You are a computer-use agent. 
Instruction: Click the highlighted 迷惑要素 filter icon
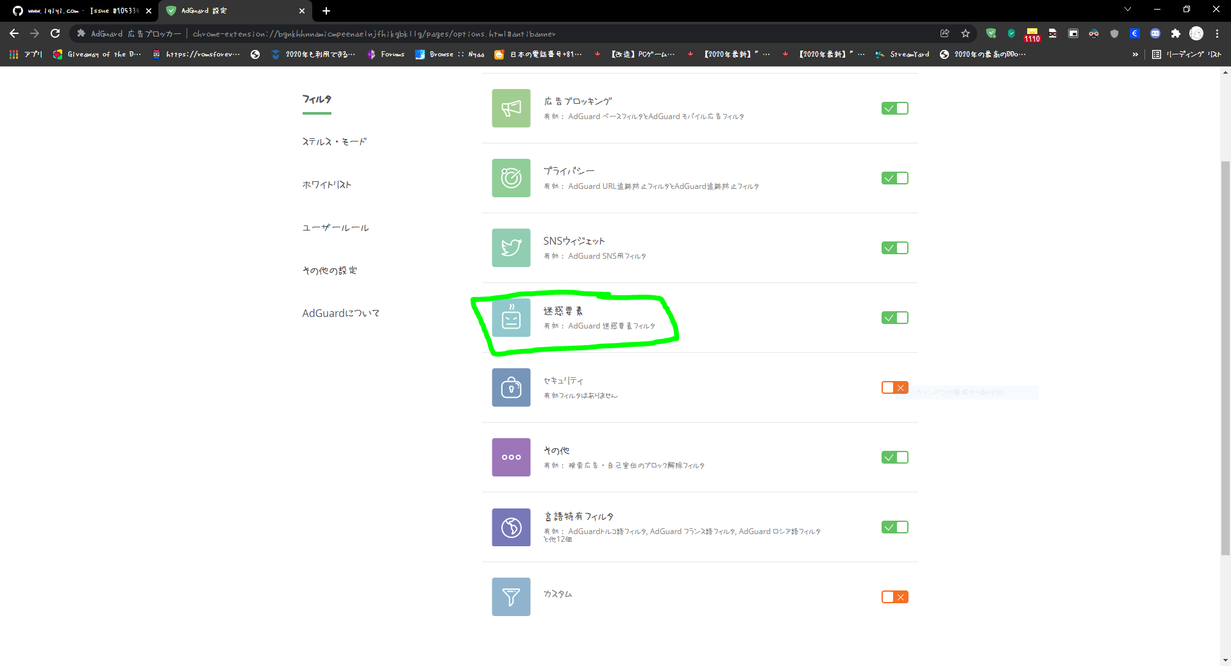click(511, 318)
